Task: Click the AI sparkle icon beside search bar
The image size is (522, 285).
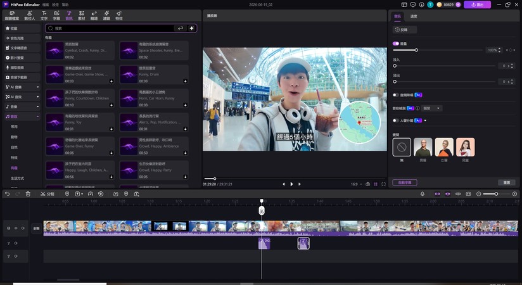Action: (x=192, y=28)
